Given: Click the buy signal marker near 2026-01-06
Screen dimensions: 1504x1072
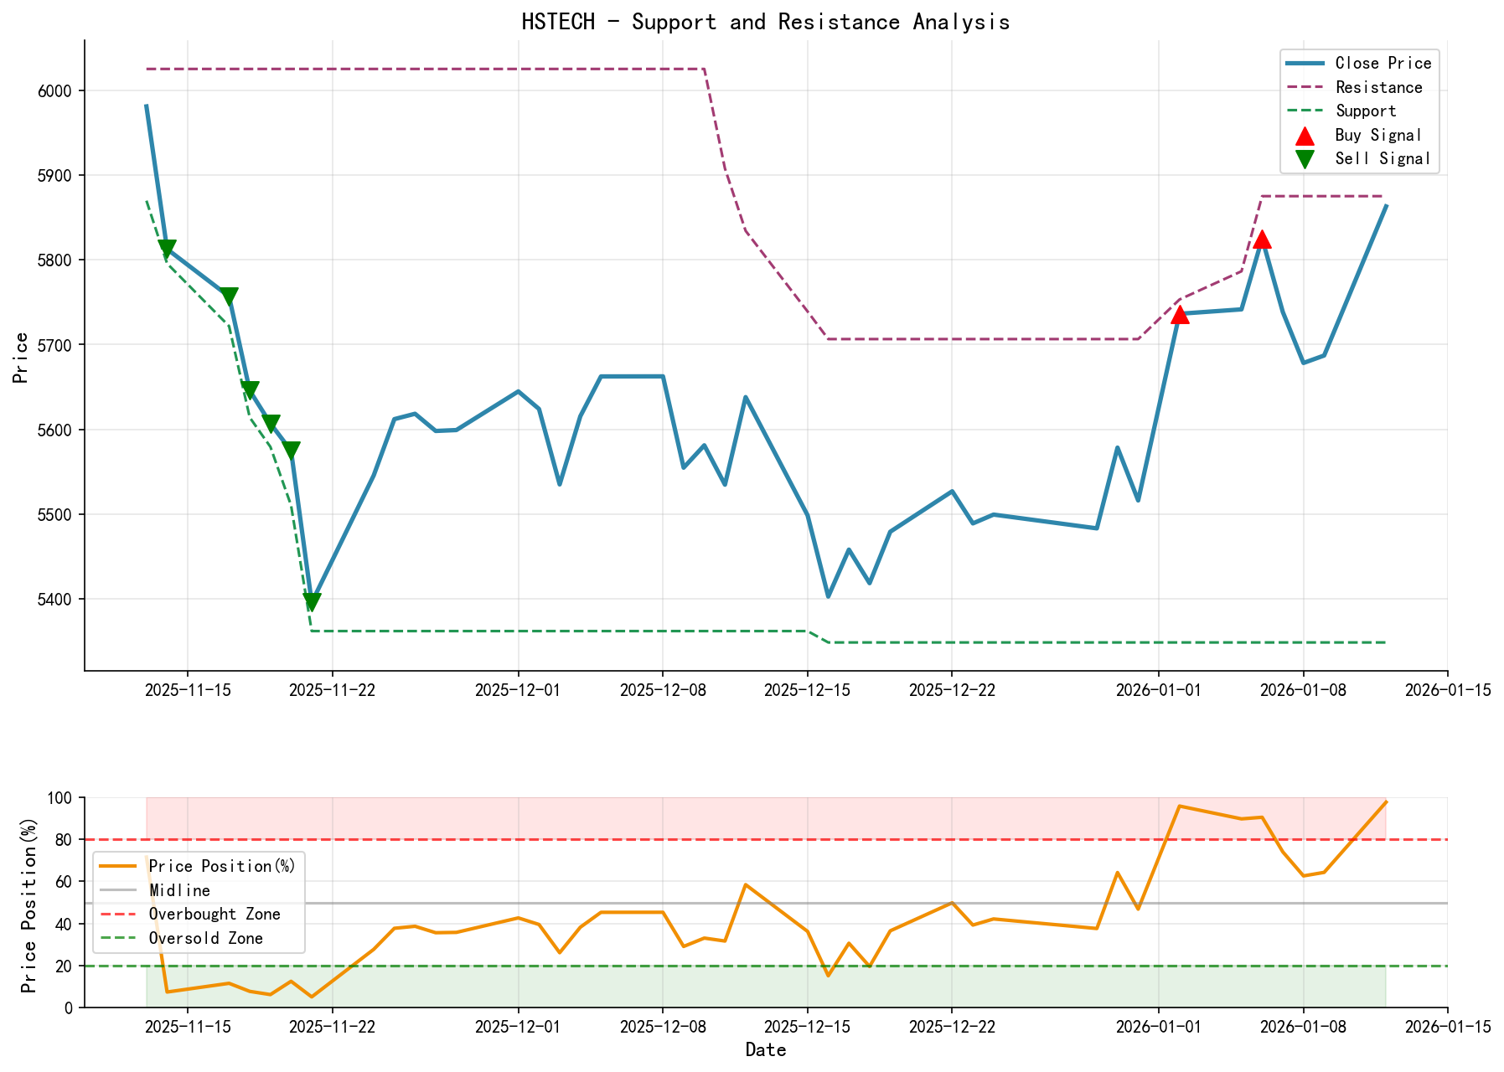Looking at the screenshot, I should [x=1262, y=240].
